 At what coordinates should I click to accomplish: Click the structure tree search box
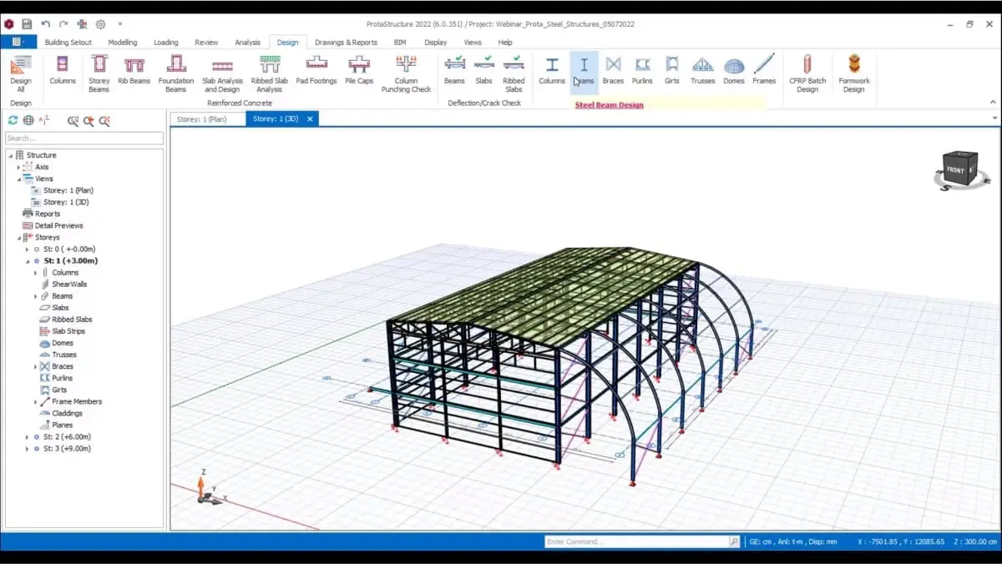coord(83,138)
